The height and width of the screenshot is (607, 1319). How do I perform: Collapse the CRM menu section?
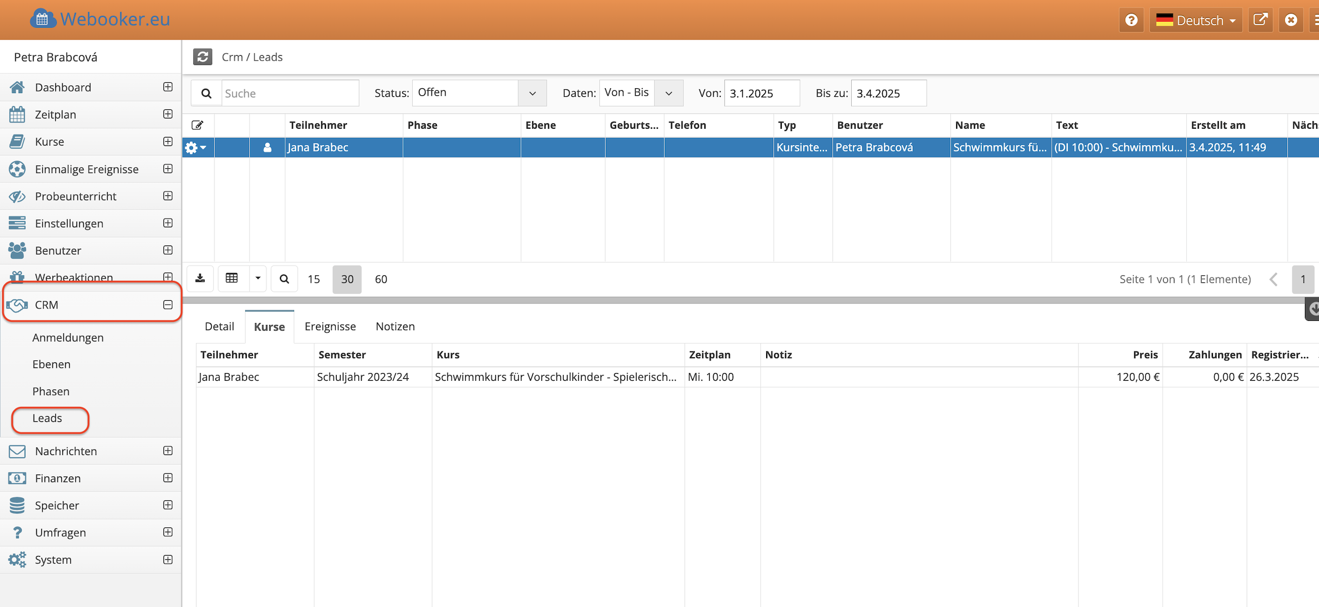tap(168, 305)
